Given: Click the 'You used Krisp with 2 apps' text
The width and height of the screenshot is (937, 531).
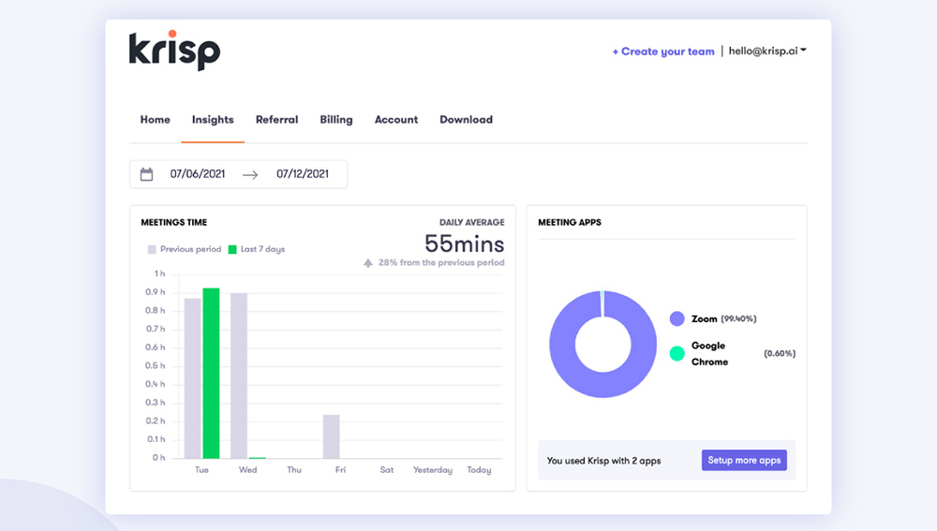Looking at the screenshot, I should (603, 461).
